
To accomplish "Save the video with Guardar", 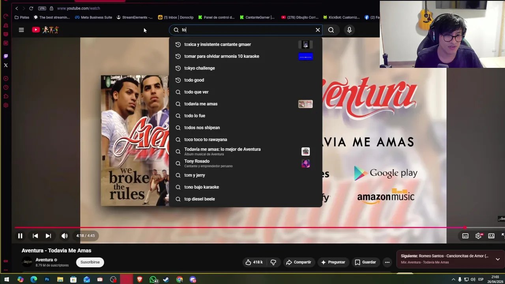I will pos(365,262).
